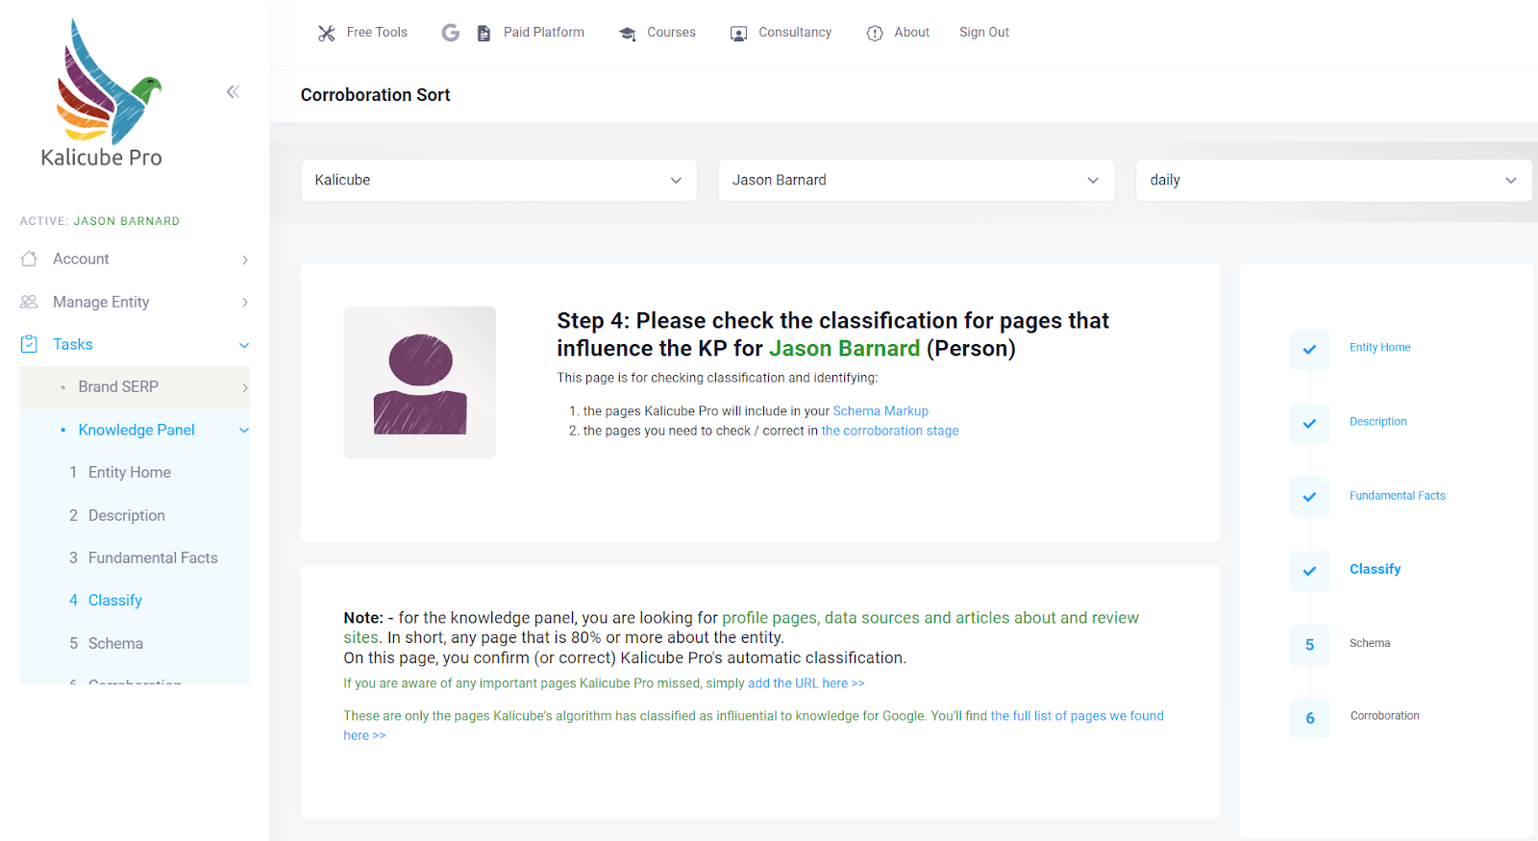Viewport: 1538px width, 841px height.
Task: Click the Corroboration progress step label
Action: tap(1384, 716)
